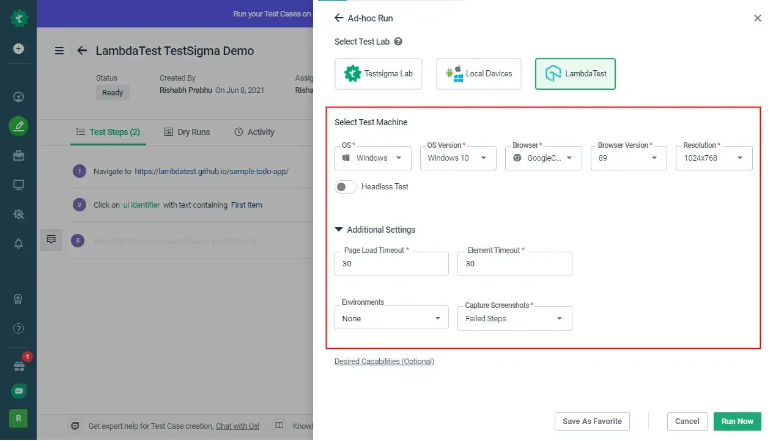Viewport: 784px width, 441px height.
Task: Click the gift icon with badge
Action: 18,366
